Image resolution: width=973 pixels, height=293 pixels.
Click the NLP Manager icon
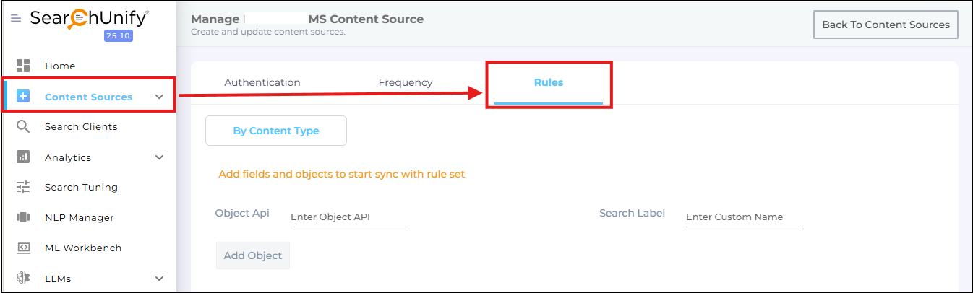(x=23, y=217)
